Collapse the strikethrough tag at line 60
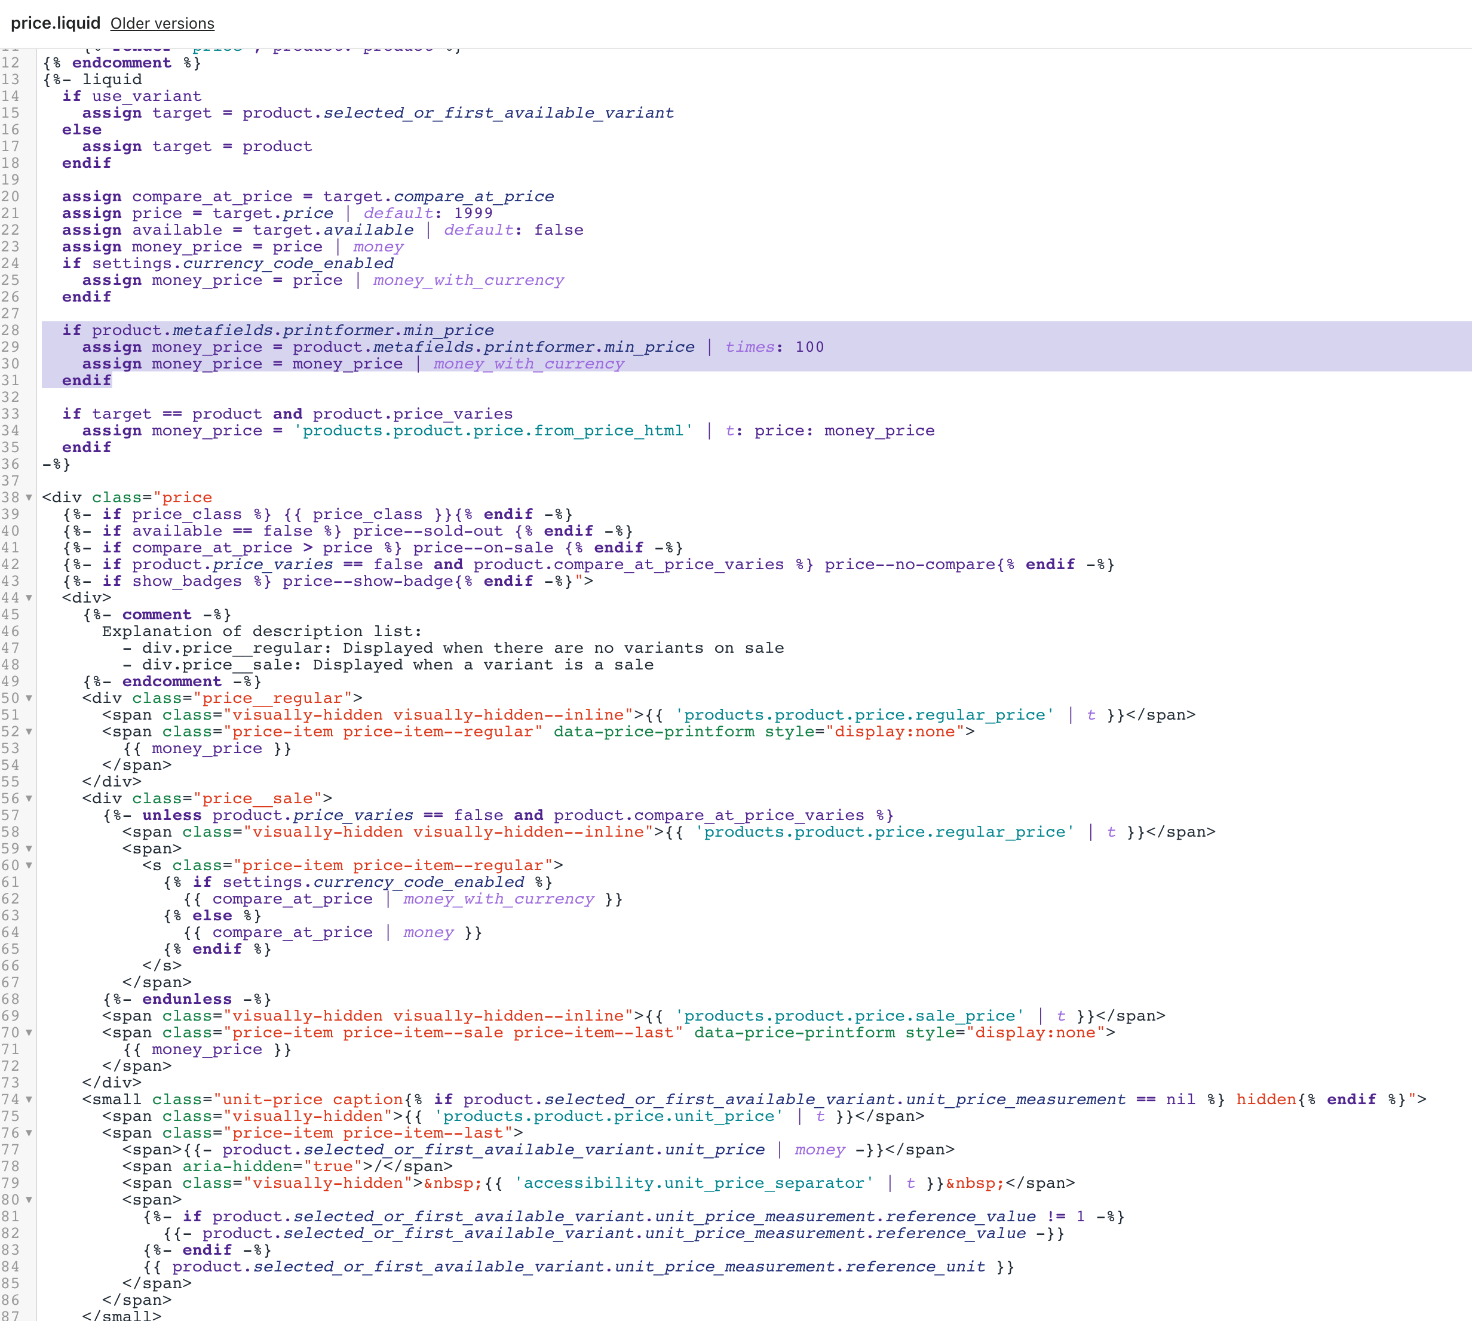 coord(29,865)
